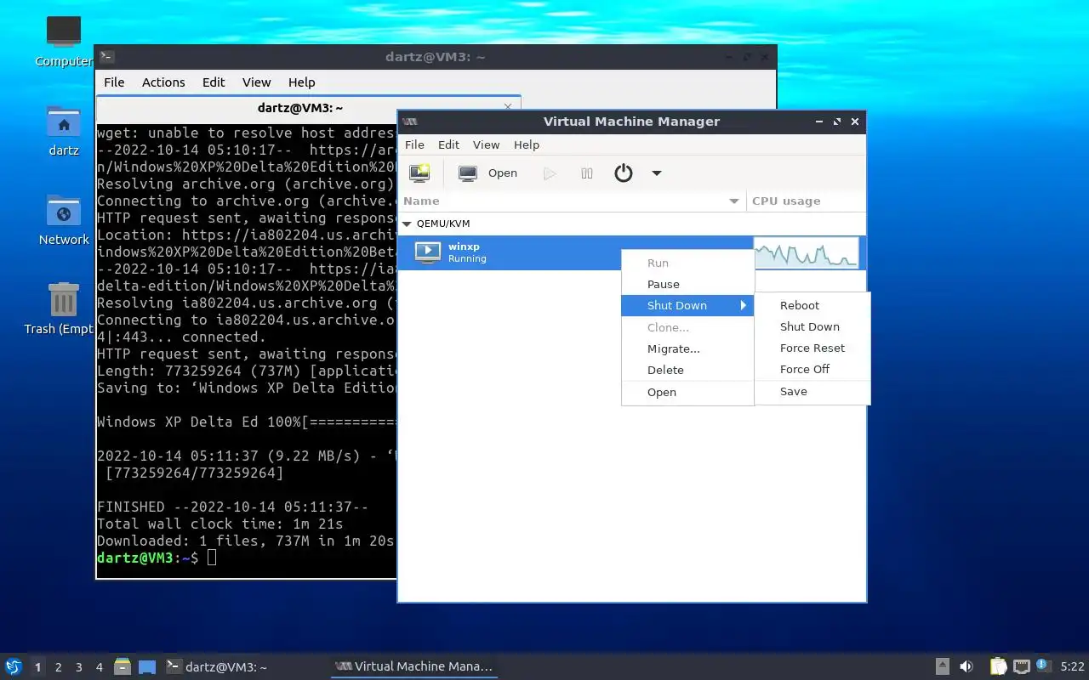Image resolution: width=1089 pixels, height=680 pixels.
Task: Click the Run play icon in toolbar
Action: point(550,173)
